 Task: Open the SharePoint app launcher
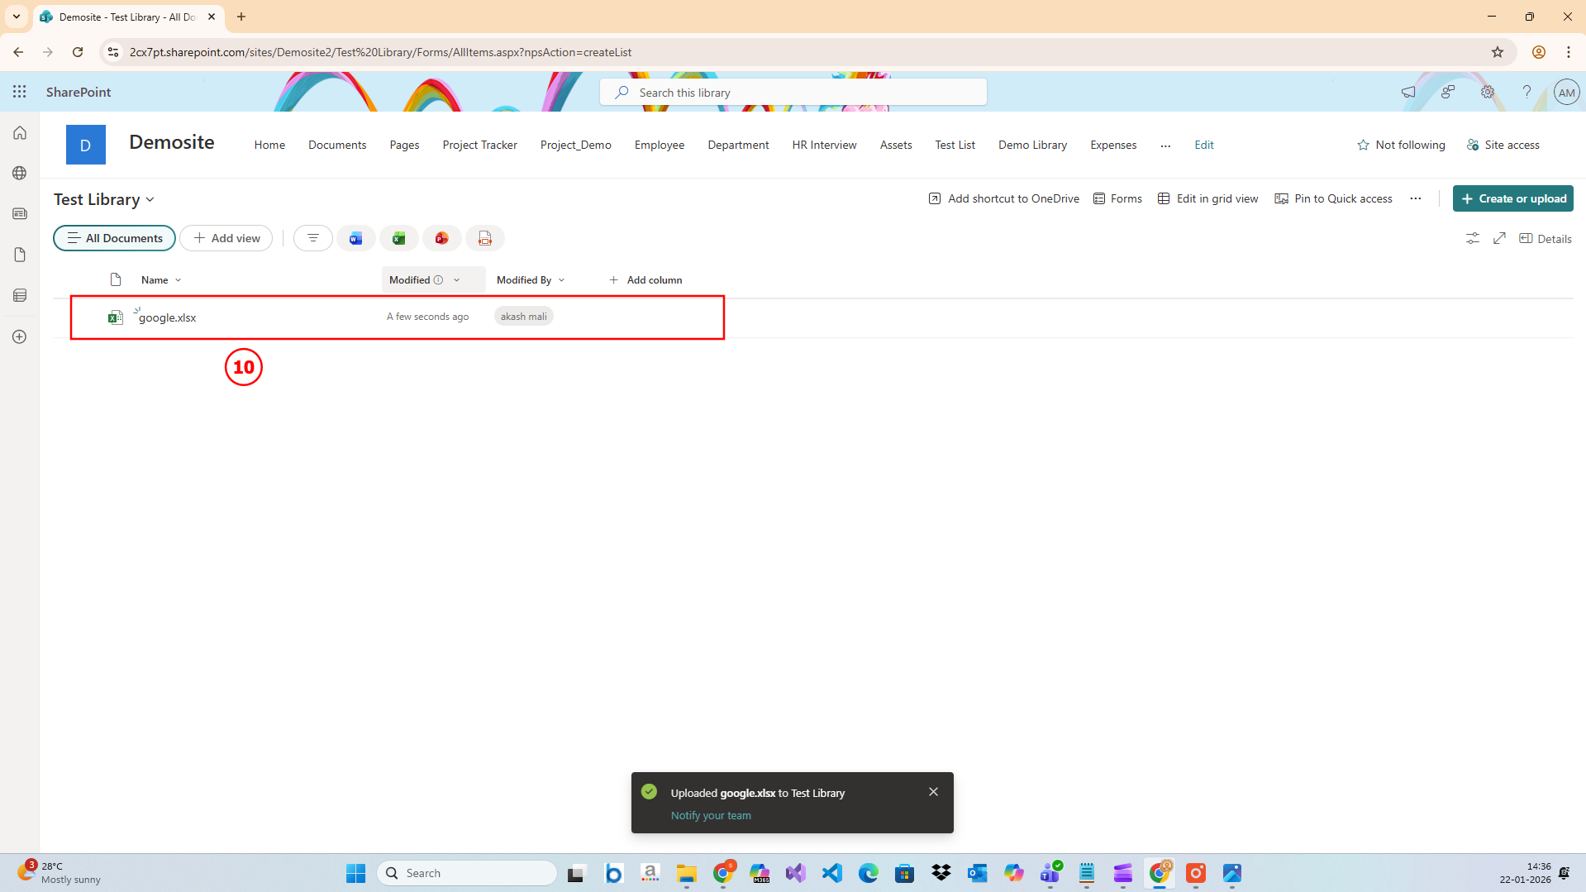20,92
